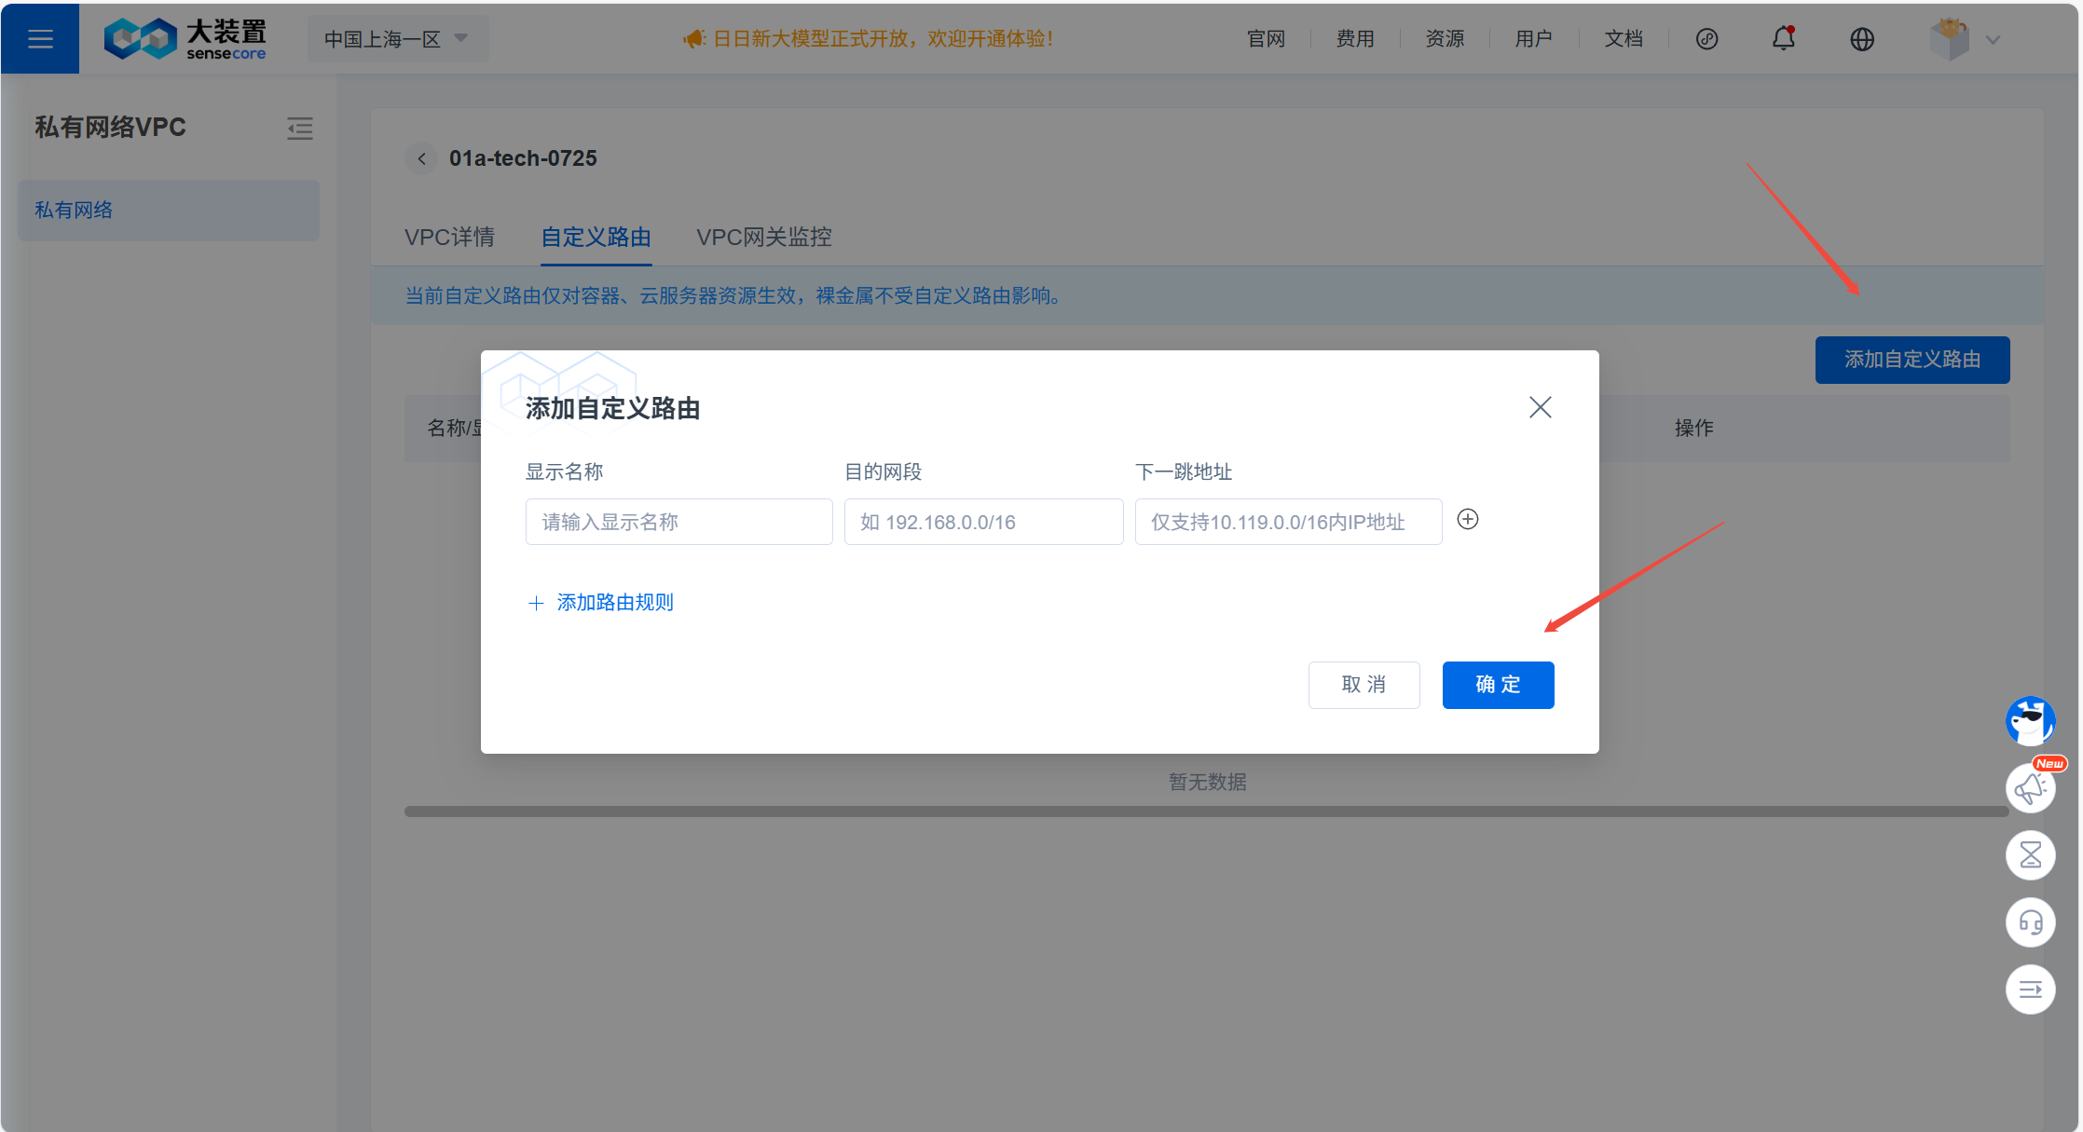Click the 确定 confirm button
This screenshot has height=1132, width=2083.
1498,685
